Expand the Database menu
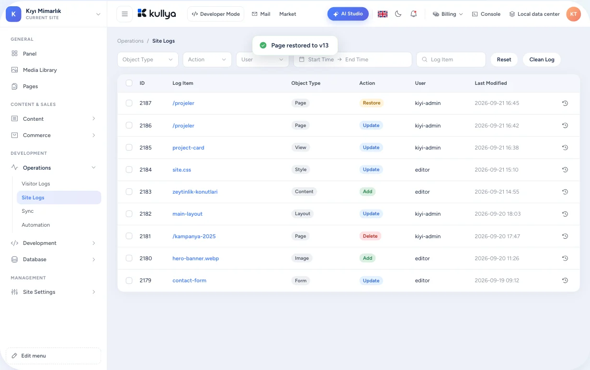This screenshot has width=590, height=370. click(x=53, y=259)
